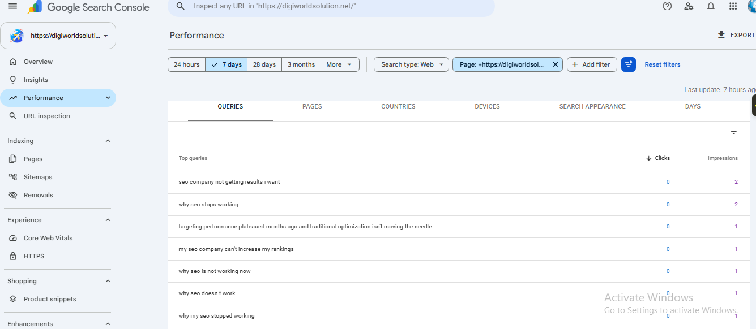This screenshot has height=329, width=756.
Task: Open Core Web Vitals report
Action: click(x=58, y=238)
